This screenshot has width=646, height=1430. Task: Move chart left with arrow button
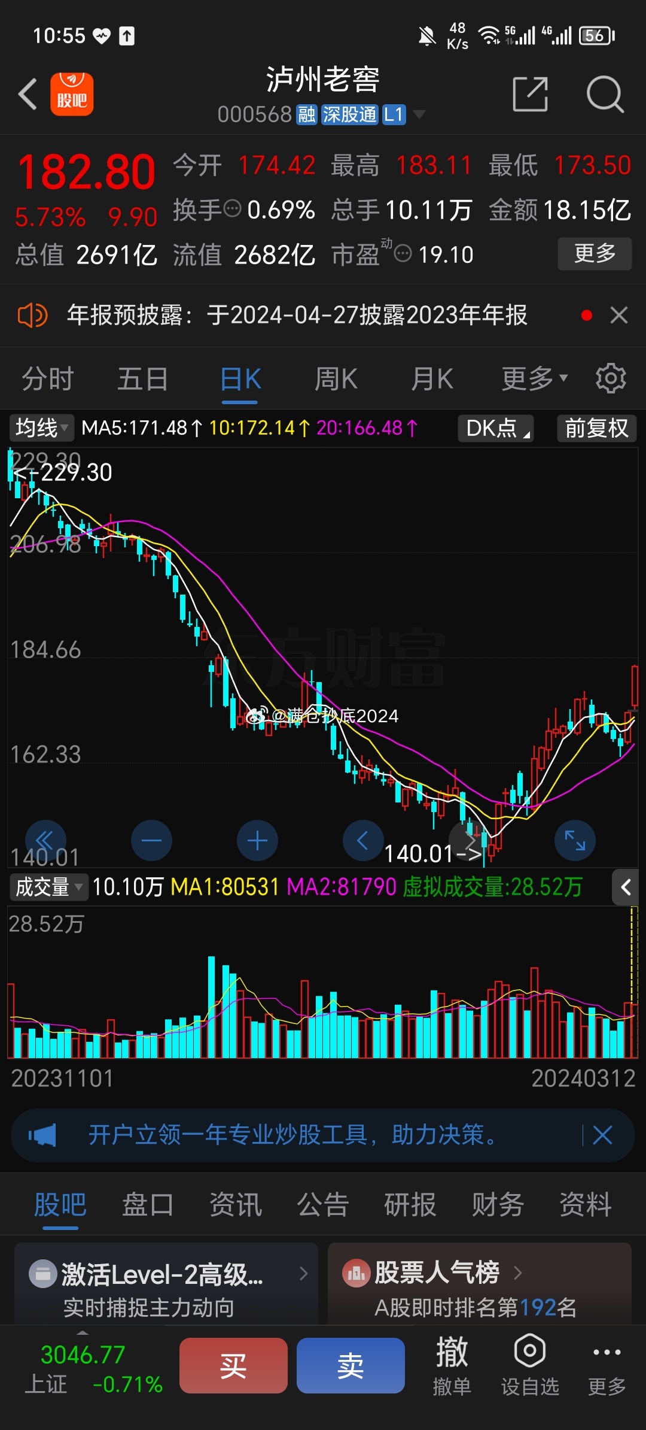(363, 841)
